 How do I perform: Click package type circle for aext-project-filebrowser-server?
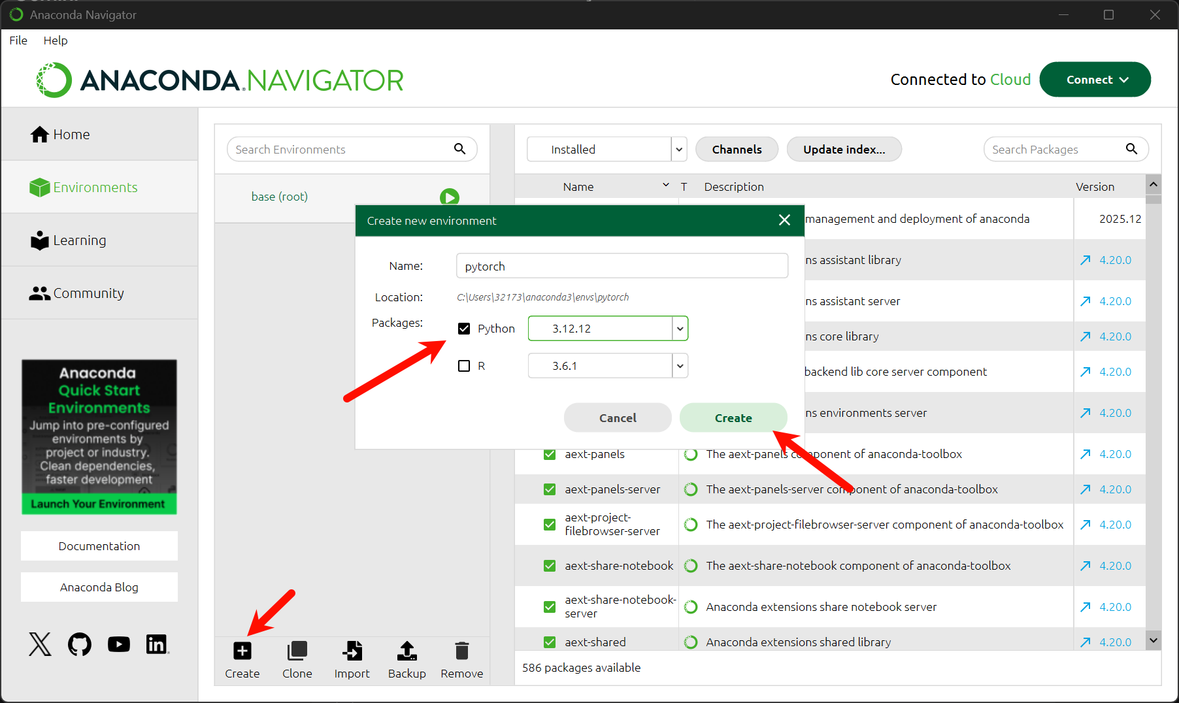click(x=691, y=525)
